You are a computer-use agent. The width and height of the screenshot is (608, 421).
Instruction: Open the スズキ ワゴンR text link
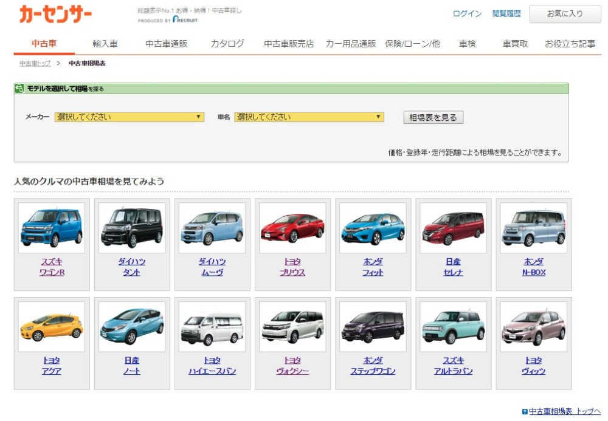[52, 267]
